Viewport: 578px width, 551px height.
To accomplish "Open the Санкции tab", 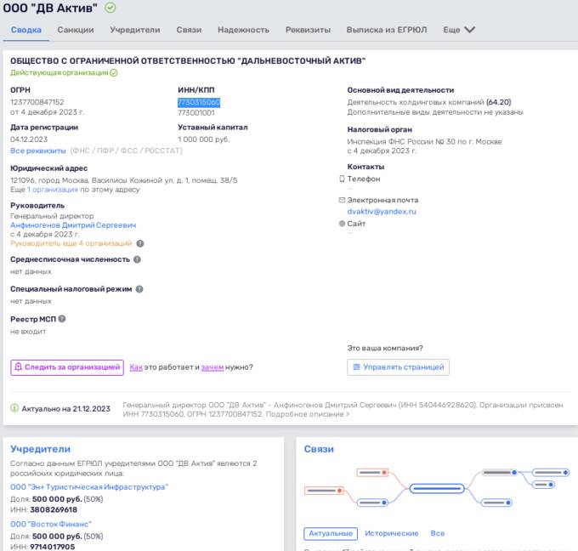I will (x=76, y=30).
